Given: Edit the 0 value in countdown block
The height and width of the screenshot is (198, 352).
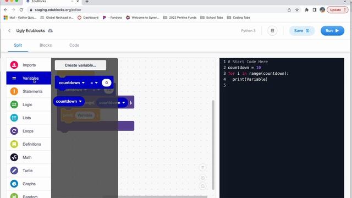Looking at the screenshot, I should [106, 83].
